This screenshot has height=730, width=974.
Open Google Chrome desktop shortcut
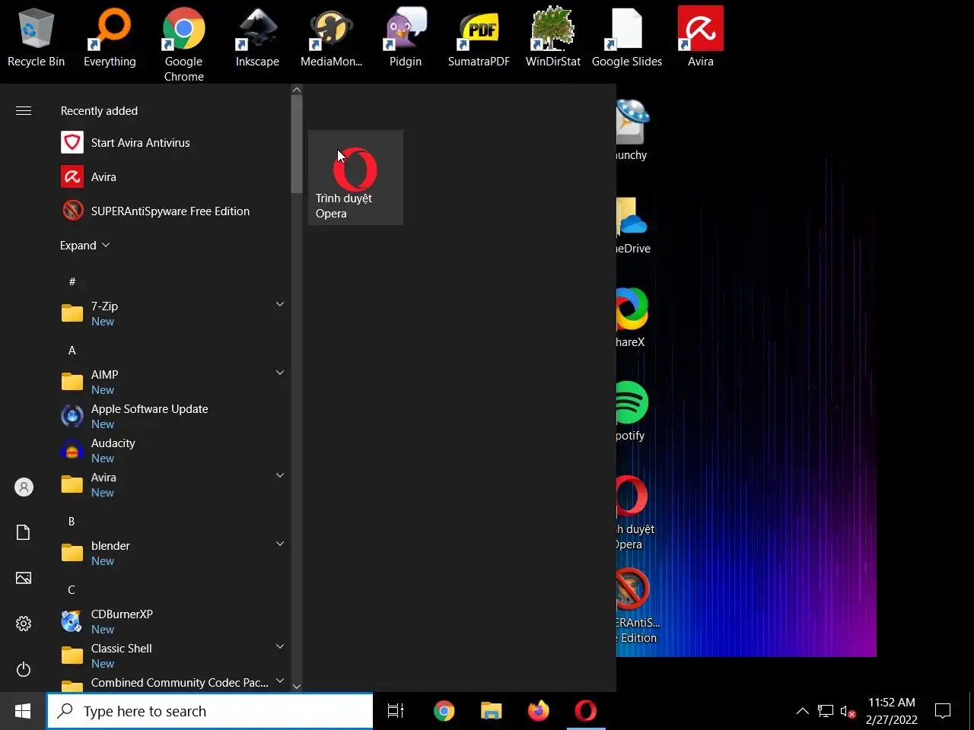(x=183, y=44)
